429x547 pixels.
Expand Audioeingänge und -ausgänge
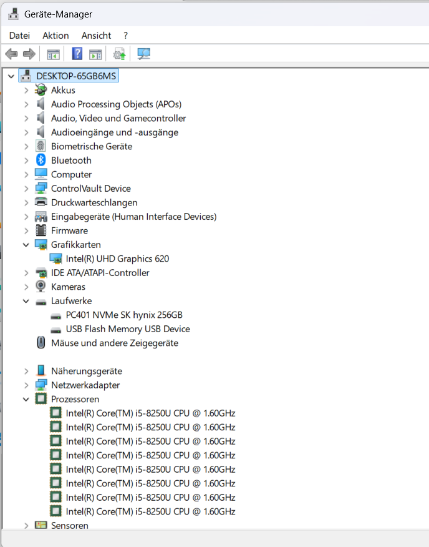click(26, 132)
